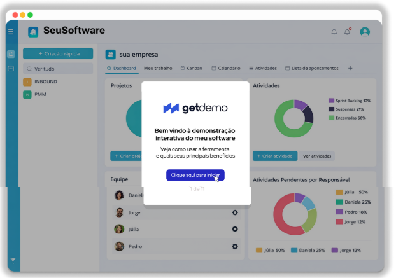
Task: Click the Jorge name in Equipe list
Action: pos(134,213)
